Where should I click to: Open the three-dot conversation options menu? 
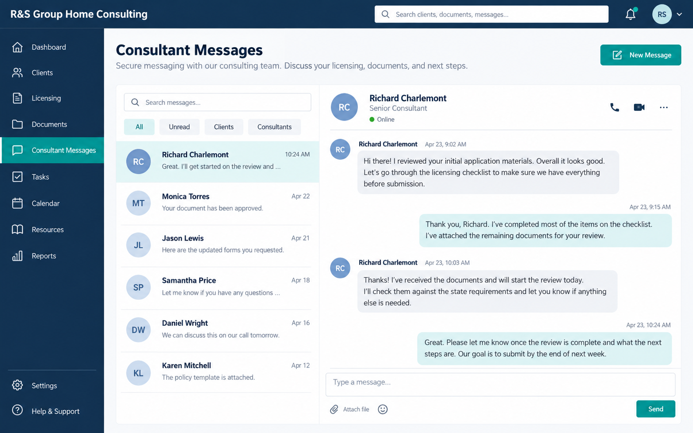click(x=664, y=107)
